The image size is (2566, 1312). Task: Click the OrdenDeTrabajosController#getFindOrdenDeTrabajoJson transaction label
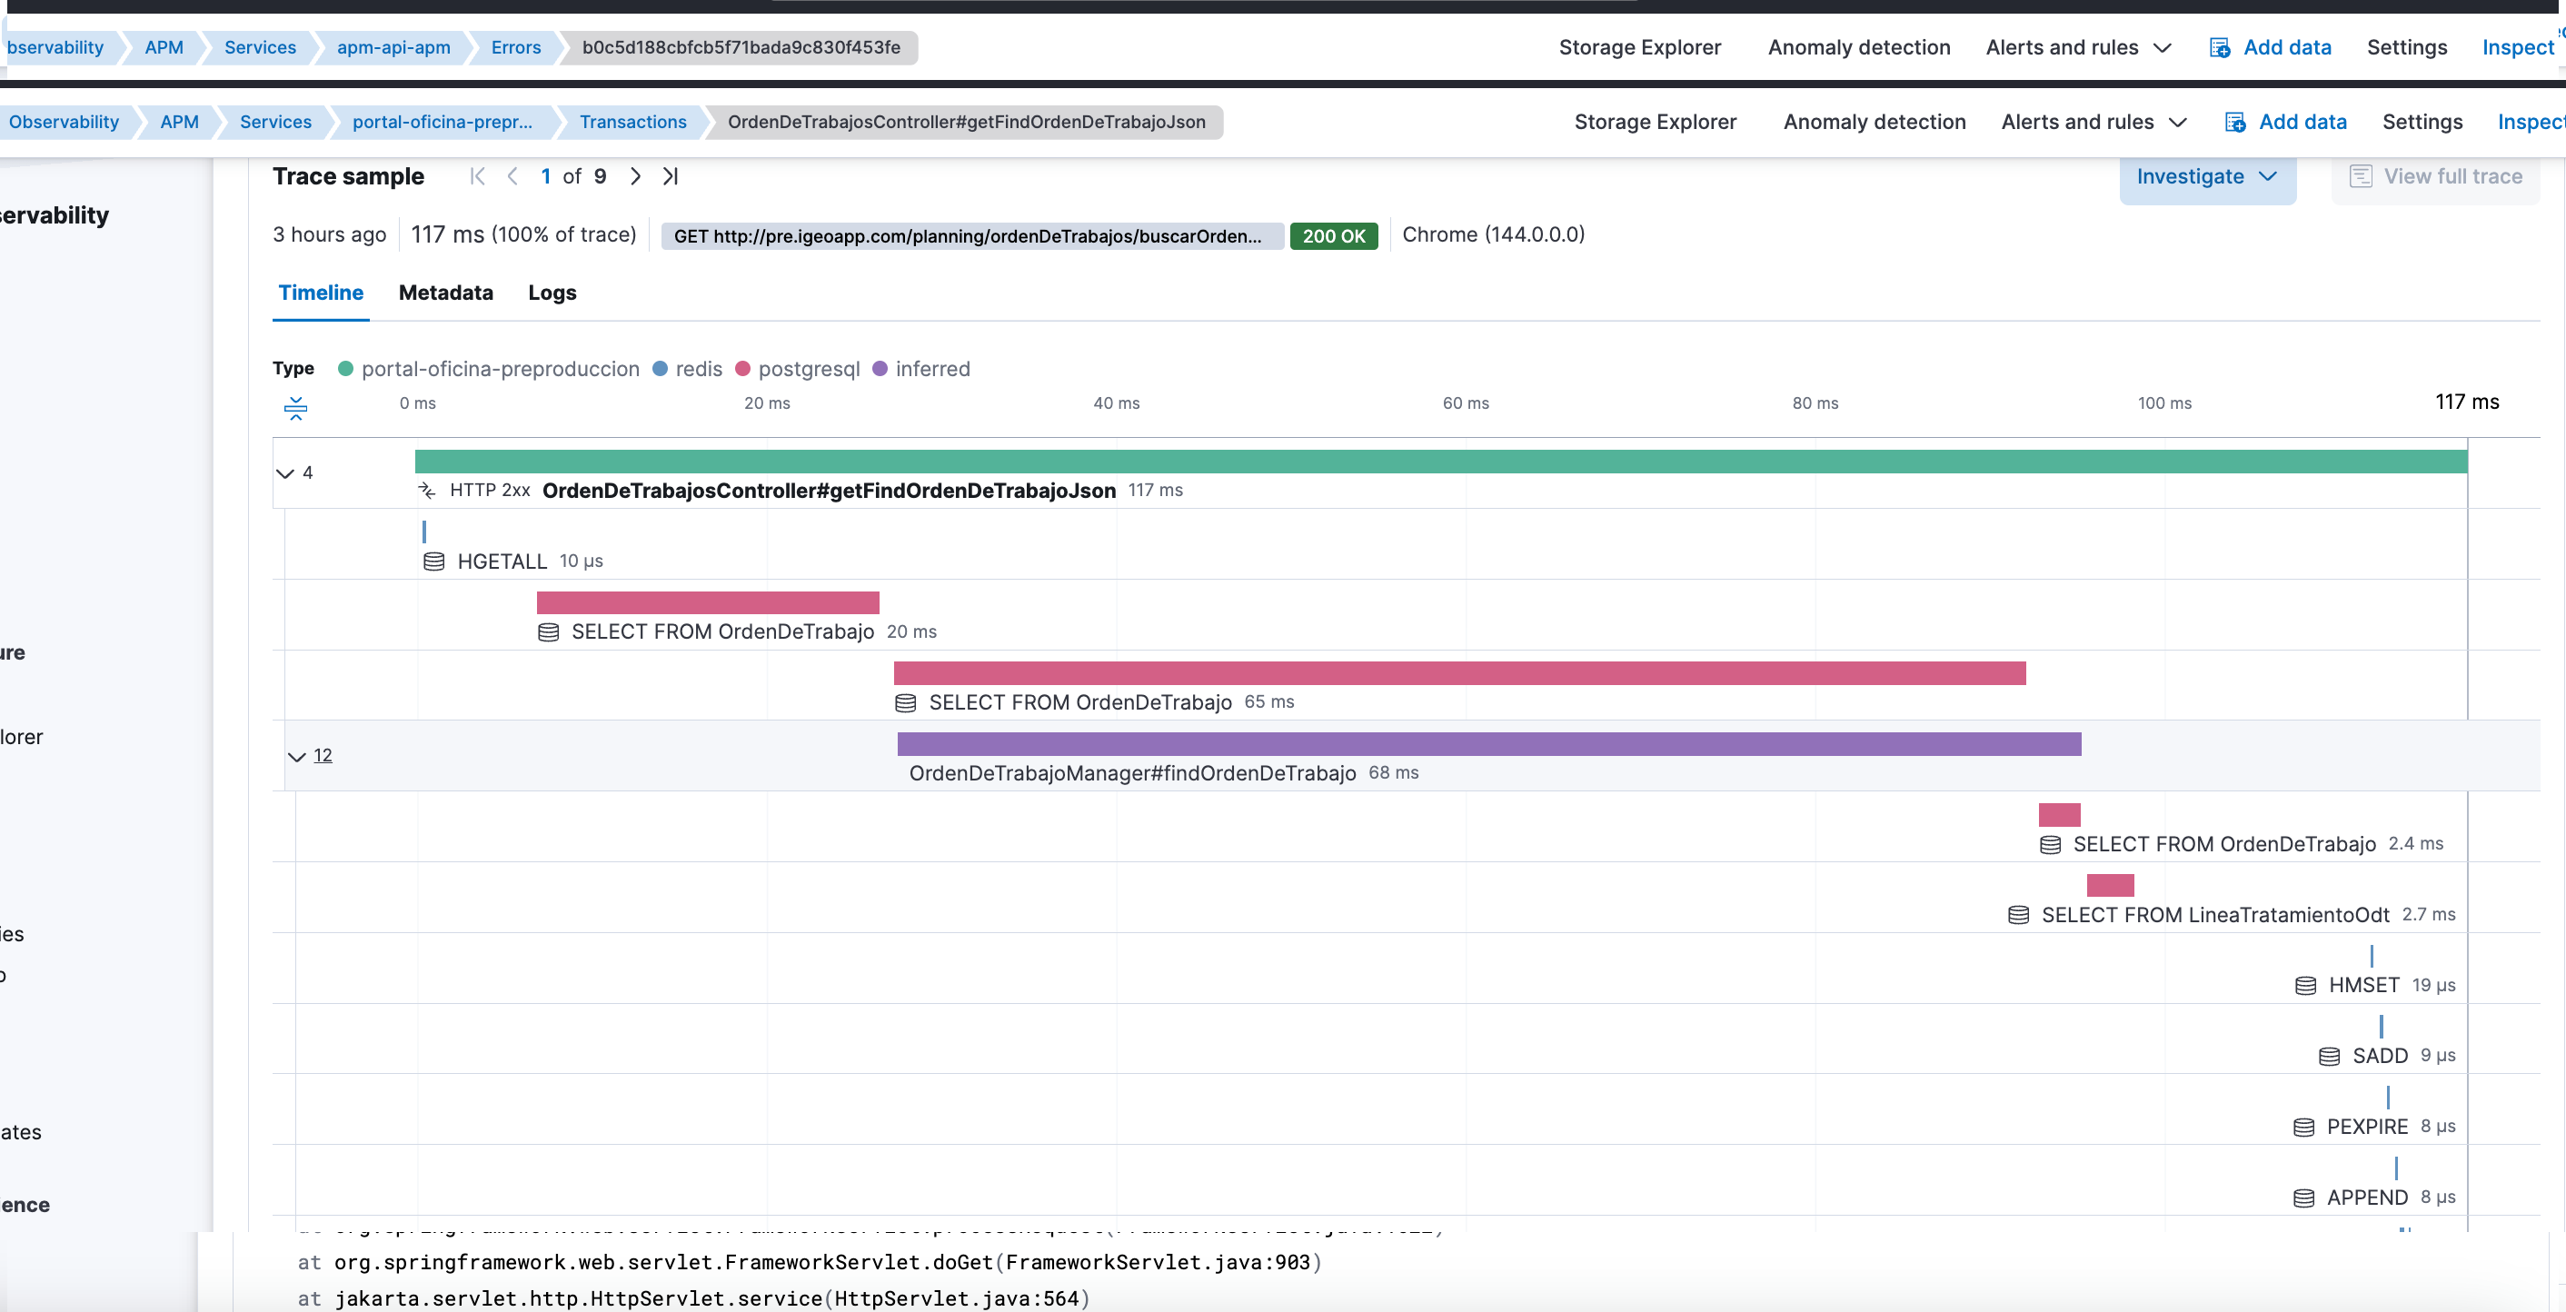[x=829, y=492]
